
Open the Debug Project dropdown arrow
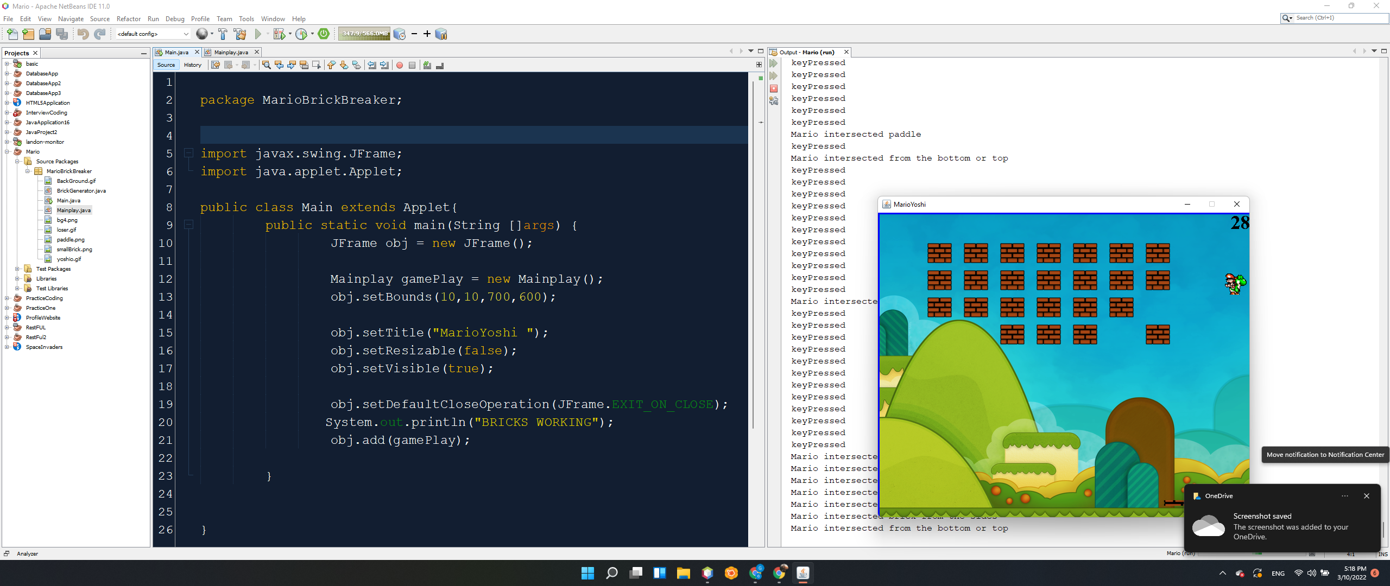(x=290, y=34)
